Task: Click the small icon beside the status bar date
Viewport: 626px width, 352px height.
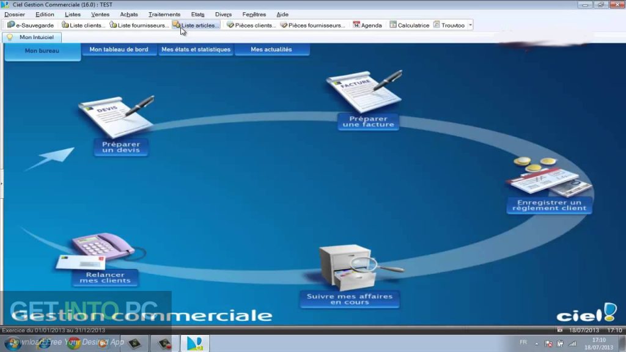Action: pos(560,330)
